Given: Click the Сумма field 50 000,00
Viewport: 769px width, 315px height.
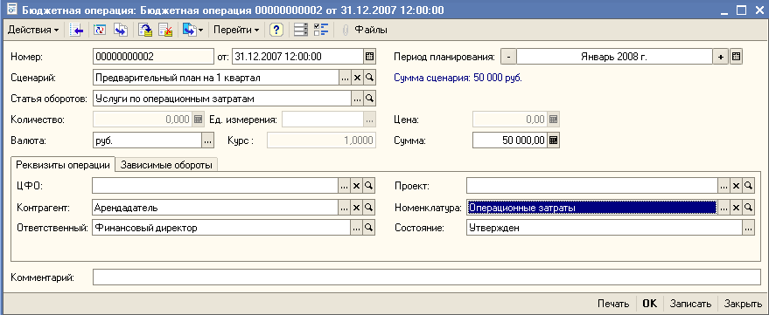Looking at the screenshot, I should [509, 140].
